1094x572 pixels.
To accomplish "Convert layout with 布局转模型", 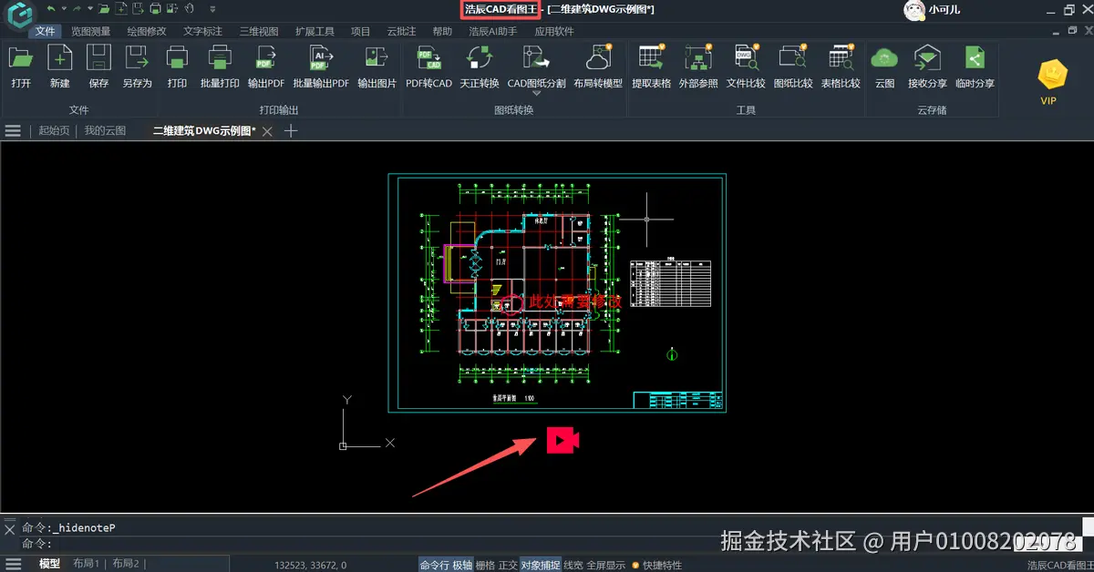I will (598, 66).
